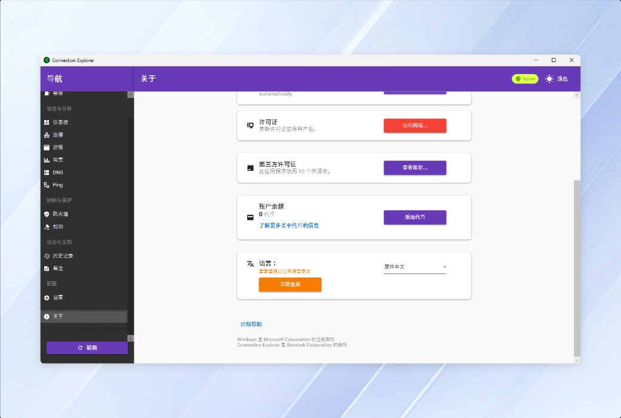The width and height of the screenshot is (621, 418).
Task: Minimize the Connection Explorer window
Action: pos(536,60)
